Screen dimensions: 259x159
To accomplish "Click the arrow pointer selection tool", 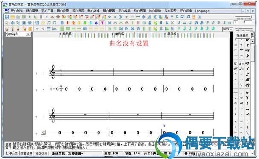I will tap(7, 23).
